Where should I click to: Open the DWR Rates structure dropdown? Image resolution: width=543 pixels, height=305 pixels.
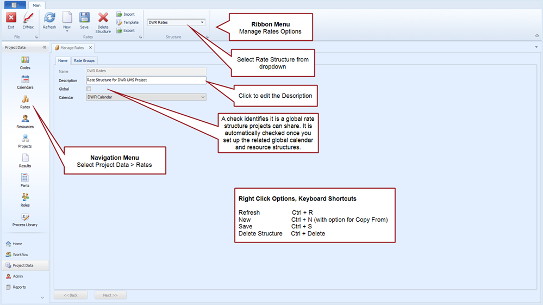(202, 23)
